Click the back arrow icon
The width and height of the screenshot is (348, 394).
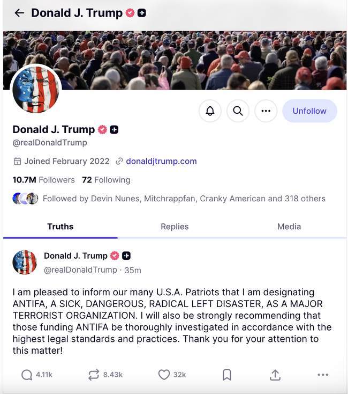19,13
